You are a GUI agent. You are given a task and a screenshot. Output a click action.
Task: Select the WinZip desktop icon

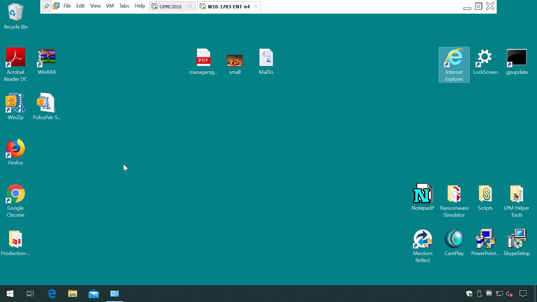16,107
